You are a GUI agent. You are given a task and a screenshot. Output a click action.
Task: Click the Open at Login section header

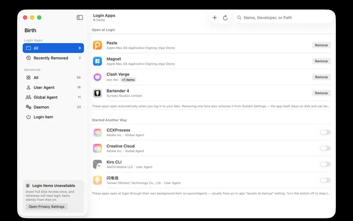pos(104,30)
